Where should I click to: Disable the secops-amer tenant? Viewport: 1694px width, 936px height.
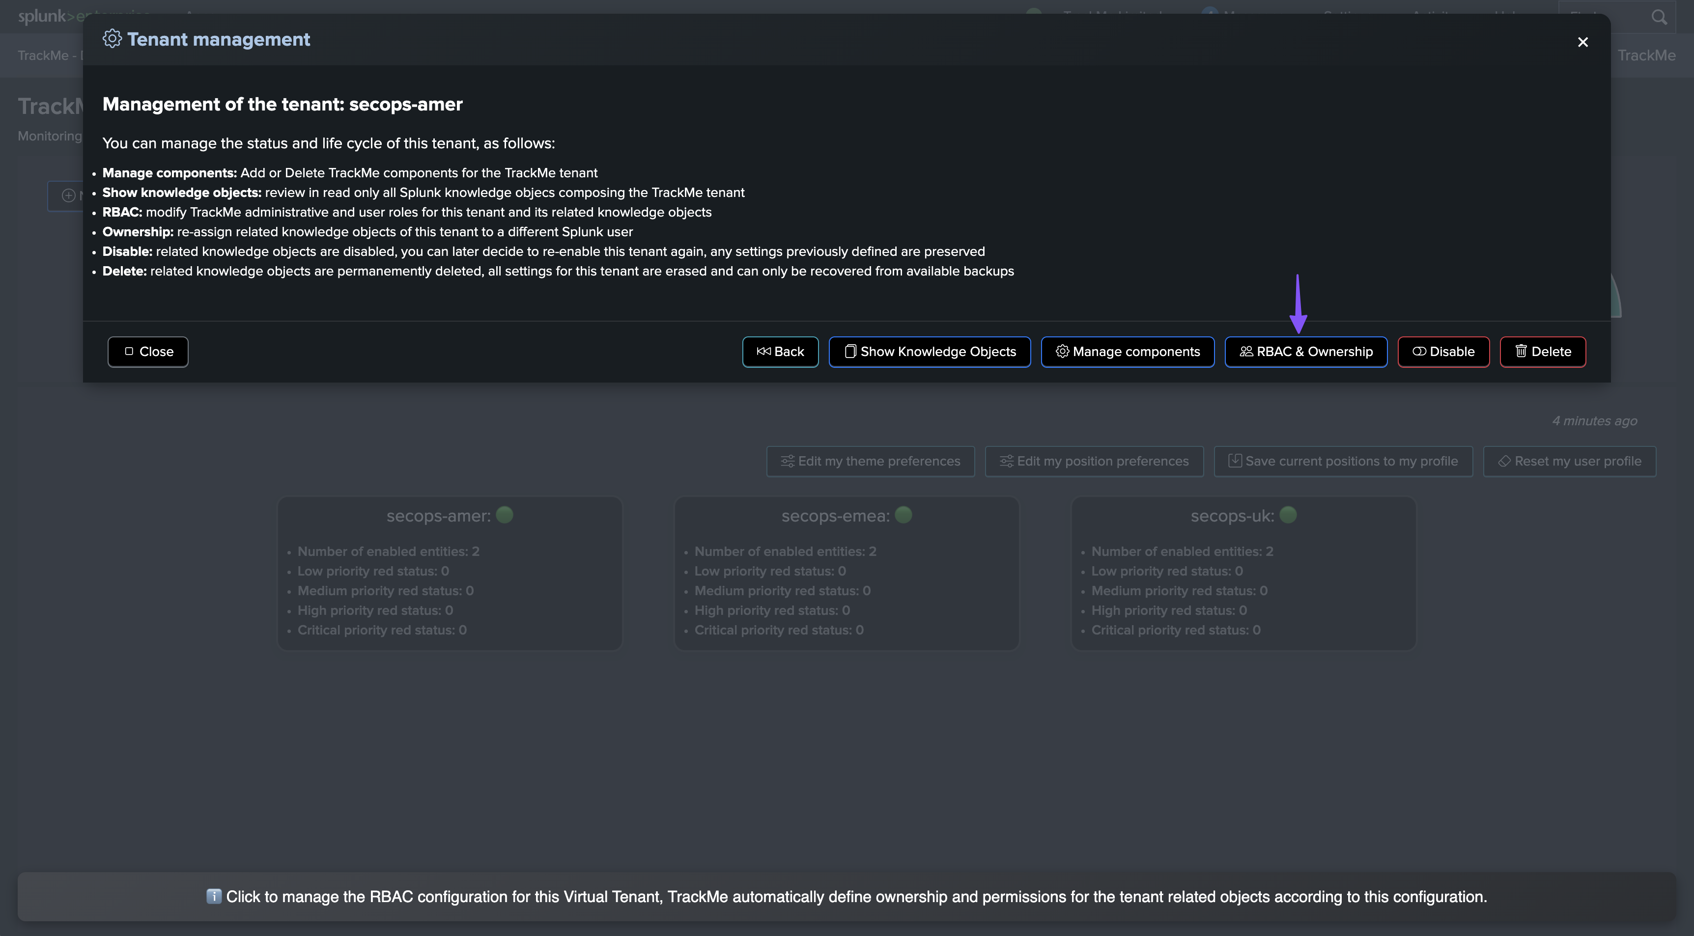pos(1443,352)
